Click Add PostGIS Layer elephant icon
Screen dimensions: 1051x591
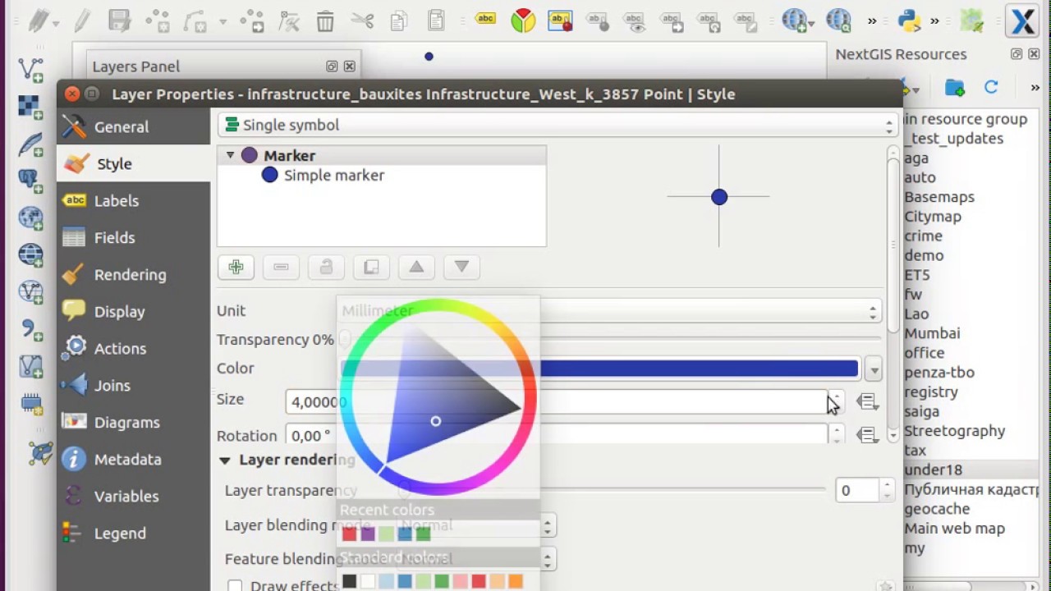pyautogui.click(x=30, y=180)
